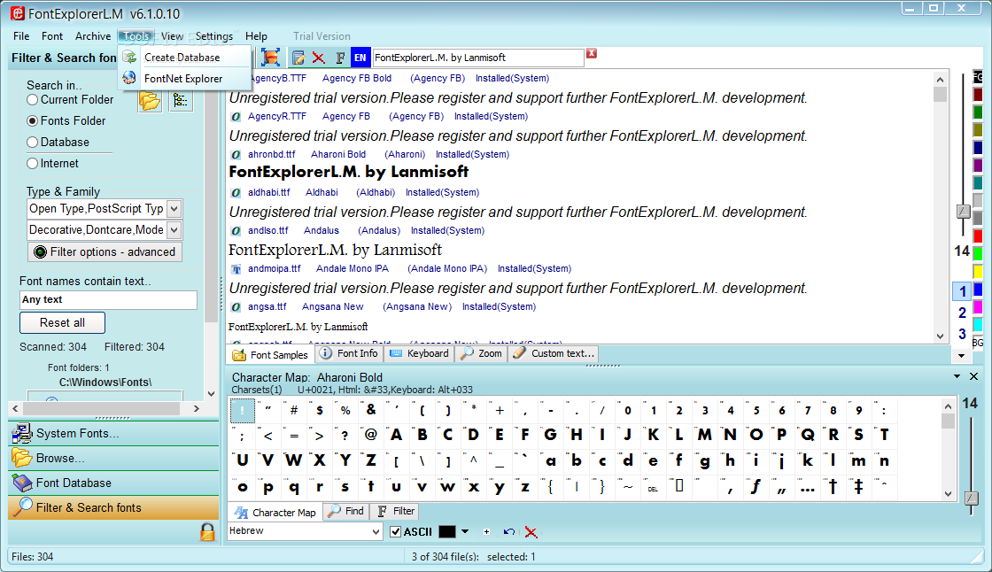Select sample text preset 3
Image resolution: width=992 pixels, height=572 pixels.
962,334
